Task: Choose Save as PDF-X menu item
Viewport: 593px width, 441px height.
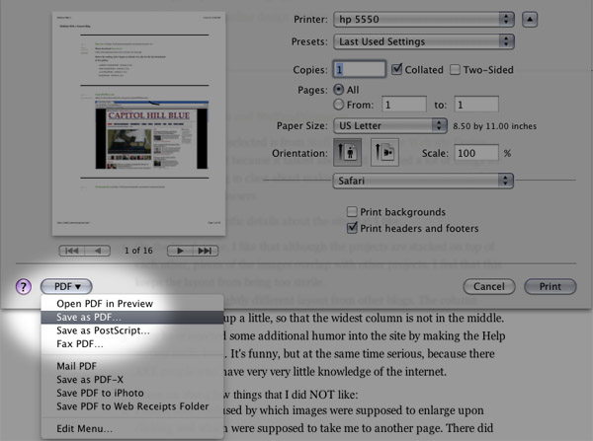Action: 132,380
